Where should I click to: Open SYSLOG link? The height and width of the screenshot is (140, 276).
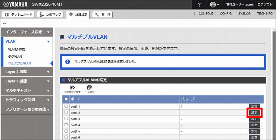click(x=244, y=13)
